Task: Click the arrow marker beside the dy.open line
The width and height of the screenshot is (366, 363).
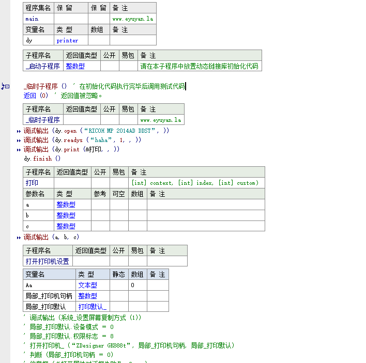Action: click(19, 131)
